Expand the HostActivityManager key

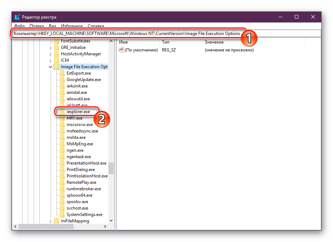50,54
